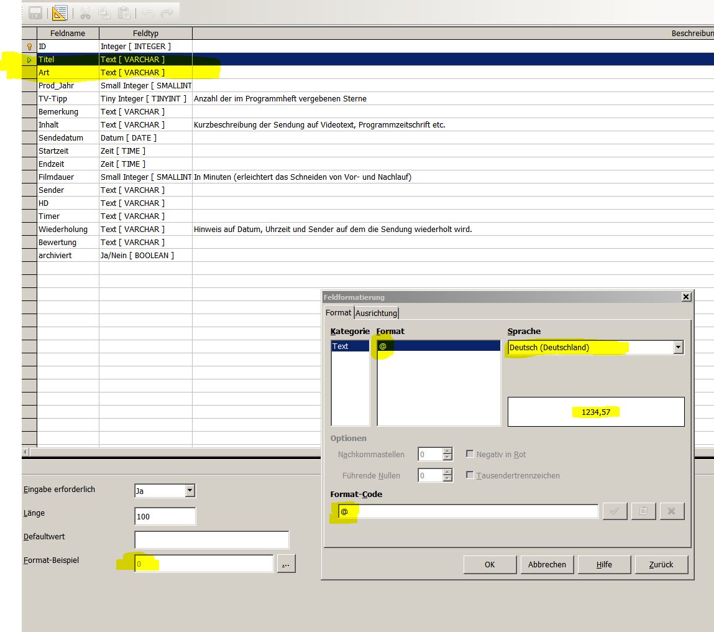Select the Titel field name cell
The width and height of the screenshot is (714, 632).
pyautogui.click(x=68, y=60)
